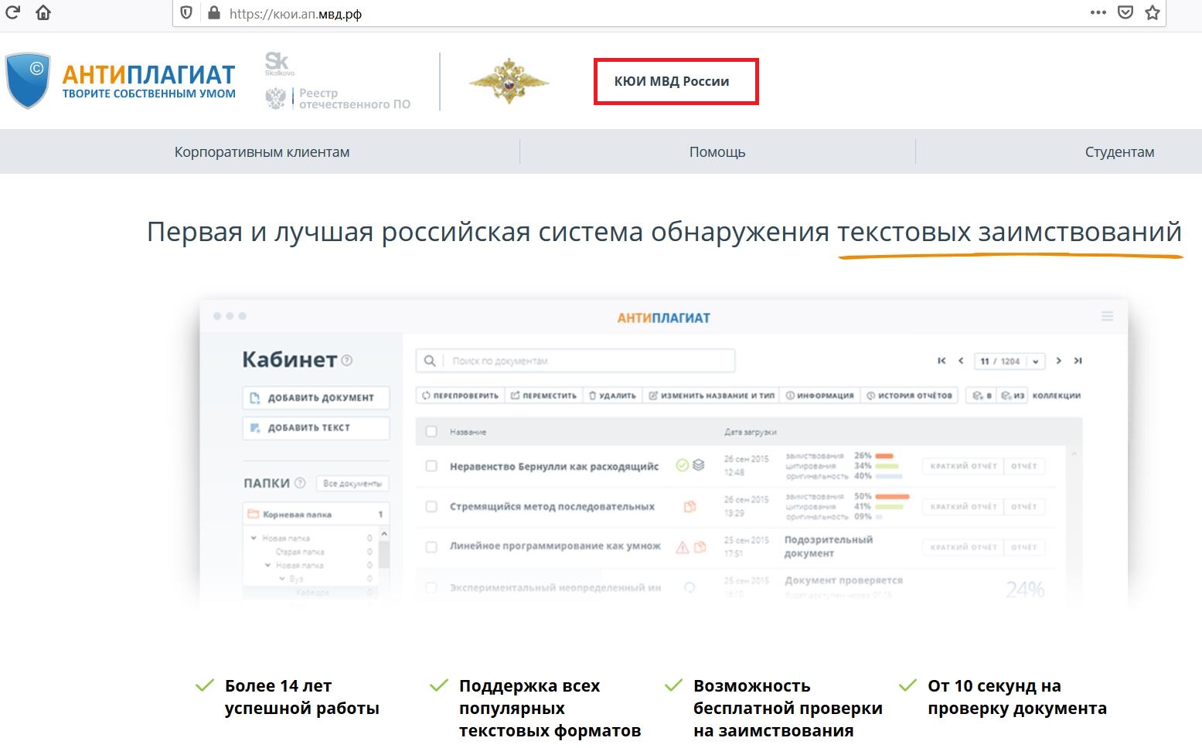Click the help icon next to Кабинет
The width and height of the screenshot is (1202, 748).
tap(347, 360)
